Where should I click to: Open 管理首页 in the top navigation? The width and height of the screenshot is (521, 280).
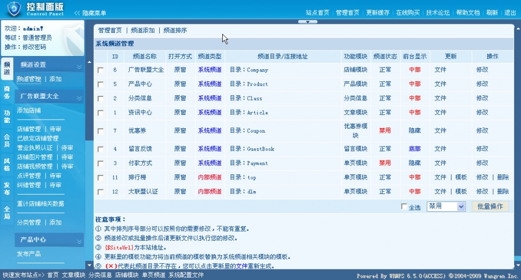click(347, 13)
